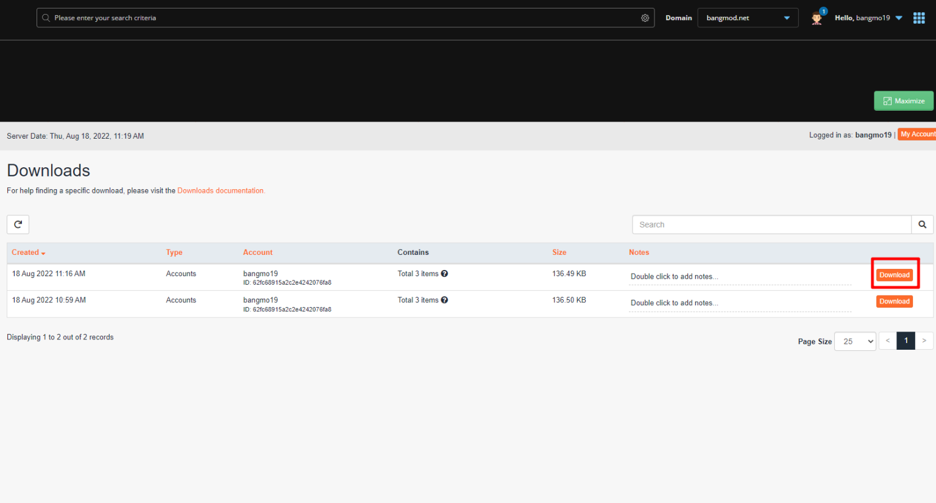The image size is (936, 503).
Task: Select page 1 in pagination
Action: pos(906,341)
